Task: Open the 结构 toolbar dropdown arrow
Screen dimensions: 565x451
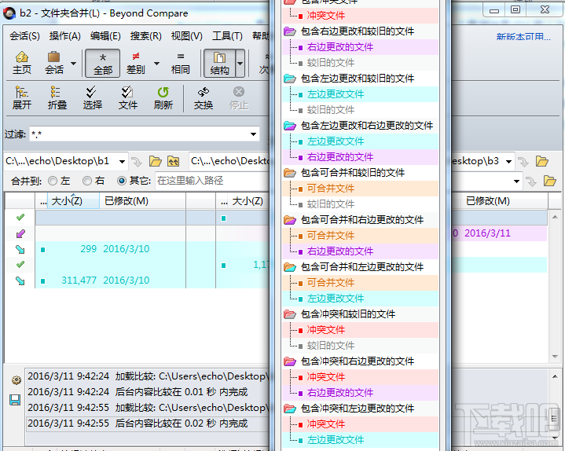Action: pos(240,63)
